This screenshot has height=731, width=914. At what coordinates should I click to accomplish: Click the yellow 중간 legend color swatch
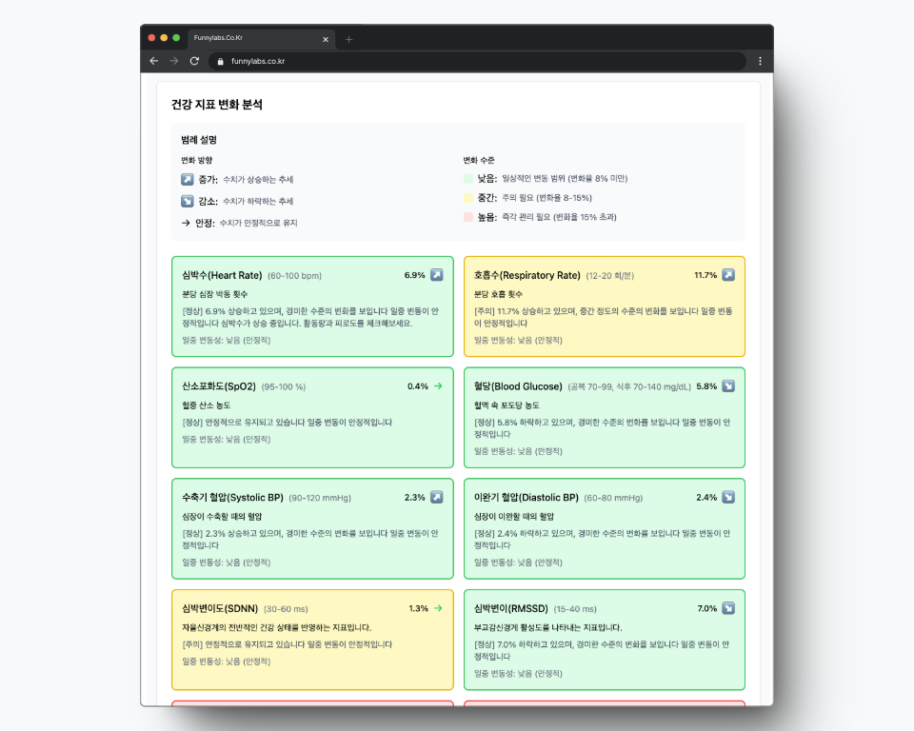click(x=468, y=198)
